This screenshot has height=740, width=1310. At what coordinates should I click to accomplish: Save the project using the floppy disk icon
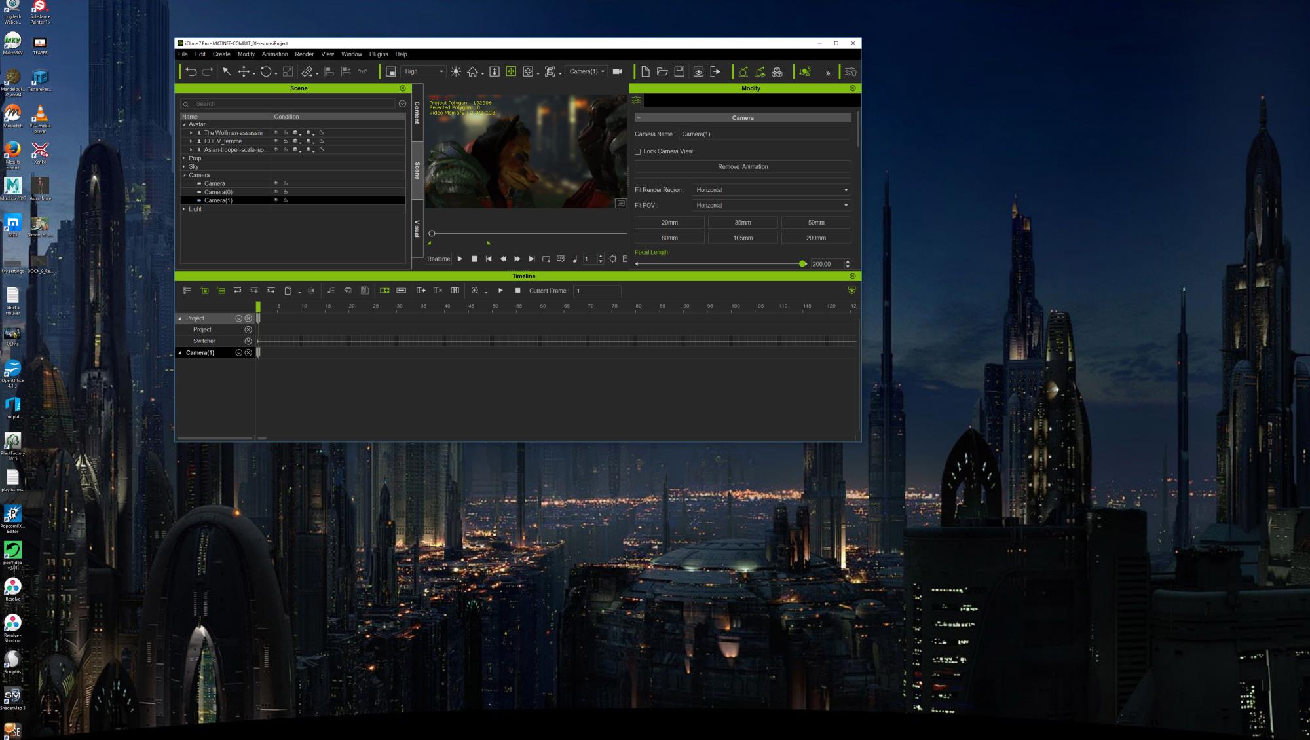coord(679,72)
